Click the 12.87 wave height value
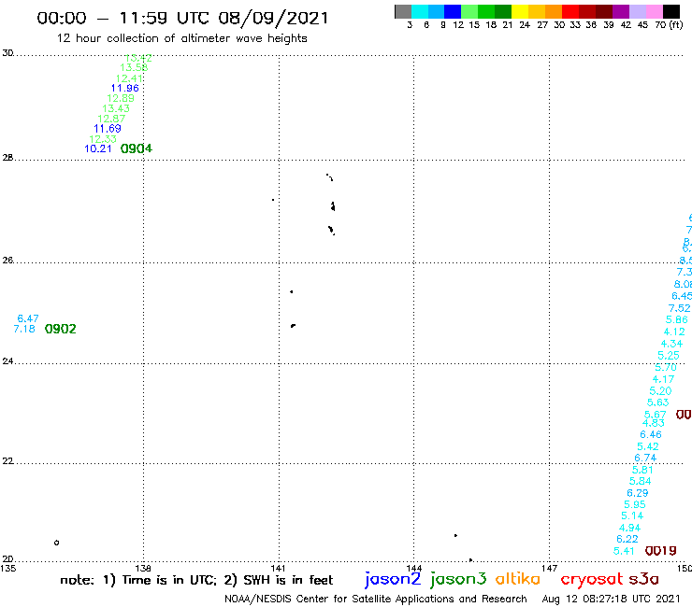692x607 pixels. pyautogui.click(x=111, y=119)
